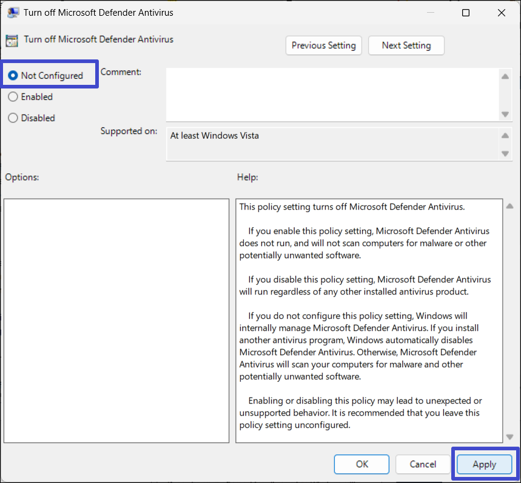This screenshot has width=521, height=483.
Task: Select the Not Configured radio option
Action: [13, 76]
